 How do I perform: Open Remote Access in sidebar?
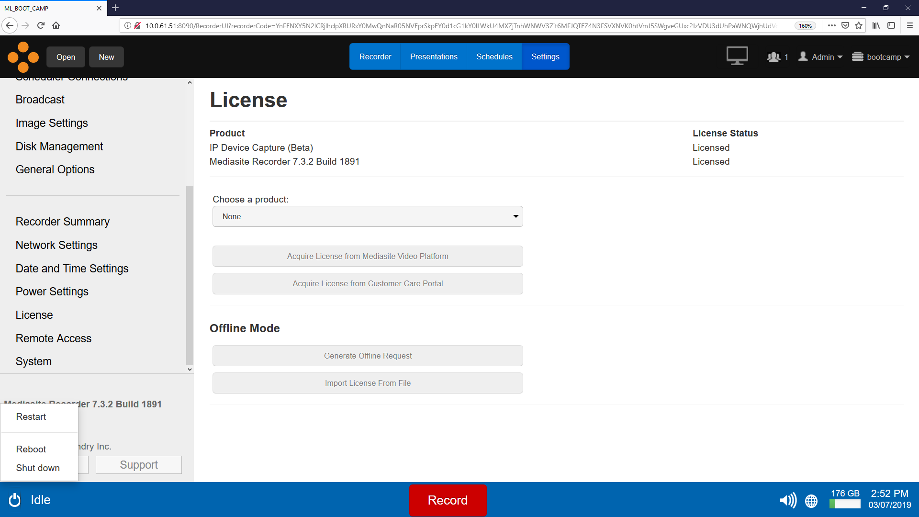54,338
